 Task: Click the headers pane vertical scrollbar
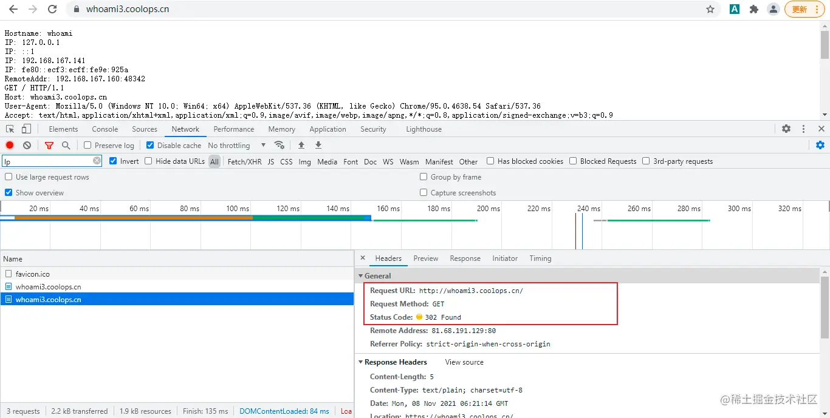click(825, 306)
